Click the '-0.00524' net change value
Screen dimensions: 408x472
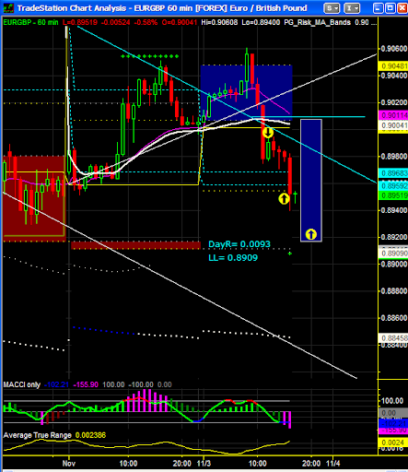[x=116, y=22]
